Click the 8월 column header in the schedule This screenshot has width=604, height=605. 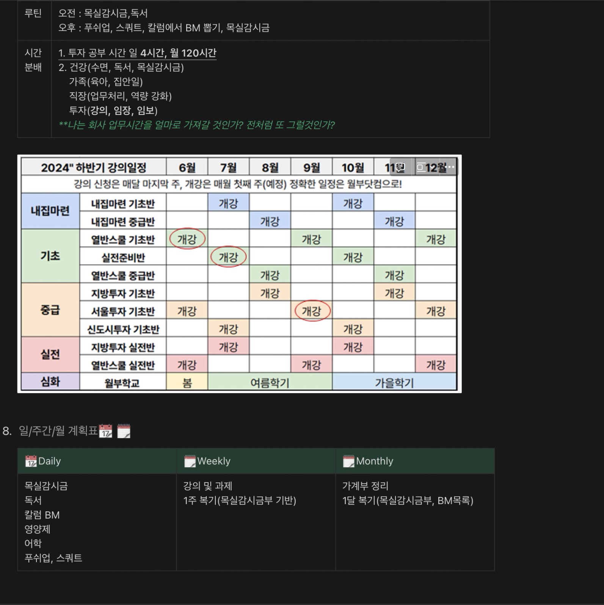270,167
